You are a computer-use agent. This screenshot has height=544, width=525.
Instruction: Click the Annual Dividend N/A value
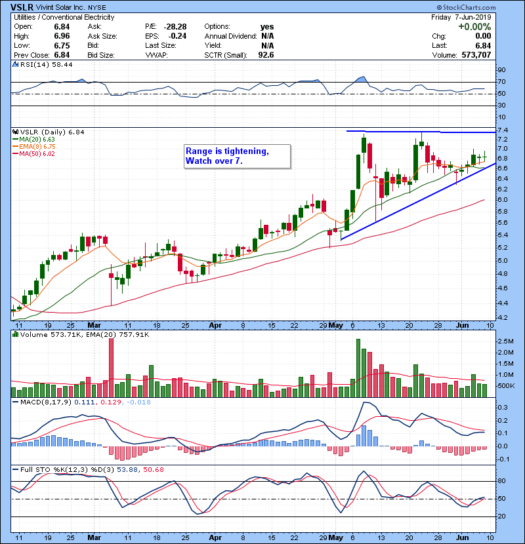tap(268, 36)
